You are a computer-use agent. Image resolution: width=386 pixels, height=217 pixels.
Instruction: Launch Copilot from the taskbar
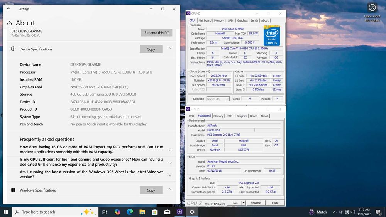117,212
